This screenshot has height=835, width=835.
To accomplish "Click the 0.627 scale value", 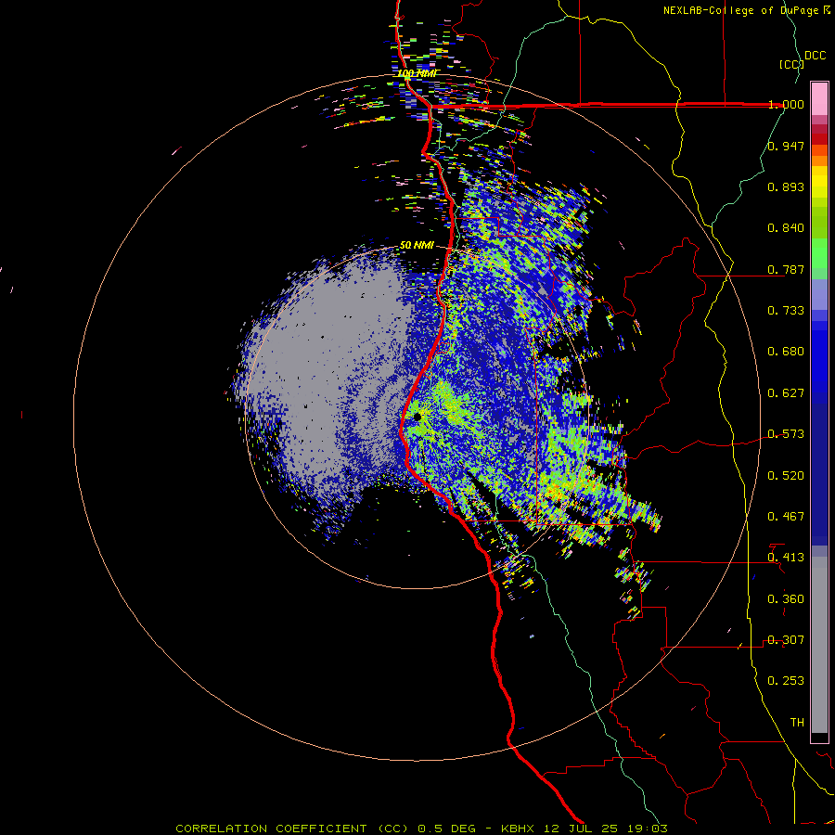I will 786,393.
